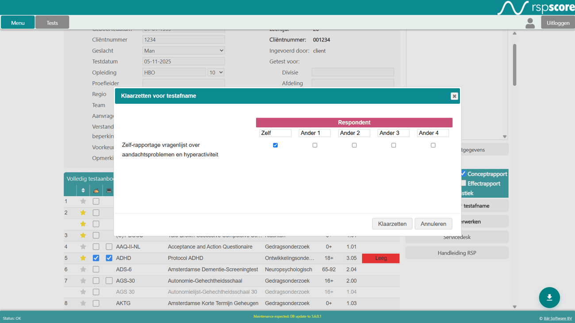This screenshot has width=575, height=323.
Task: Enable the Ander 2 respondent checkbox
Action: click(354, 145)
